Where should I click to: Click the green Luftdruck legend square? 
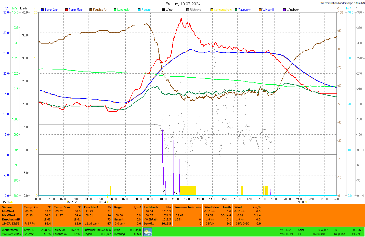pos(115,10)
